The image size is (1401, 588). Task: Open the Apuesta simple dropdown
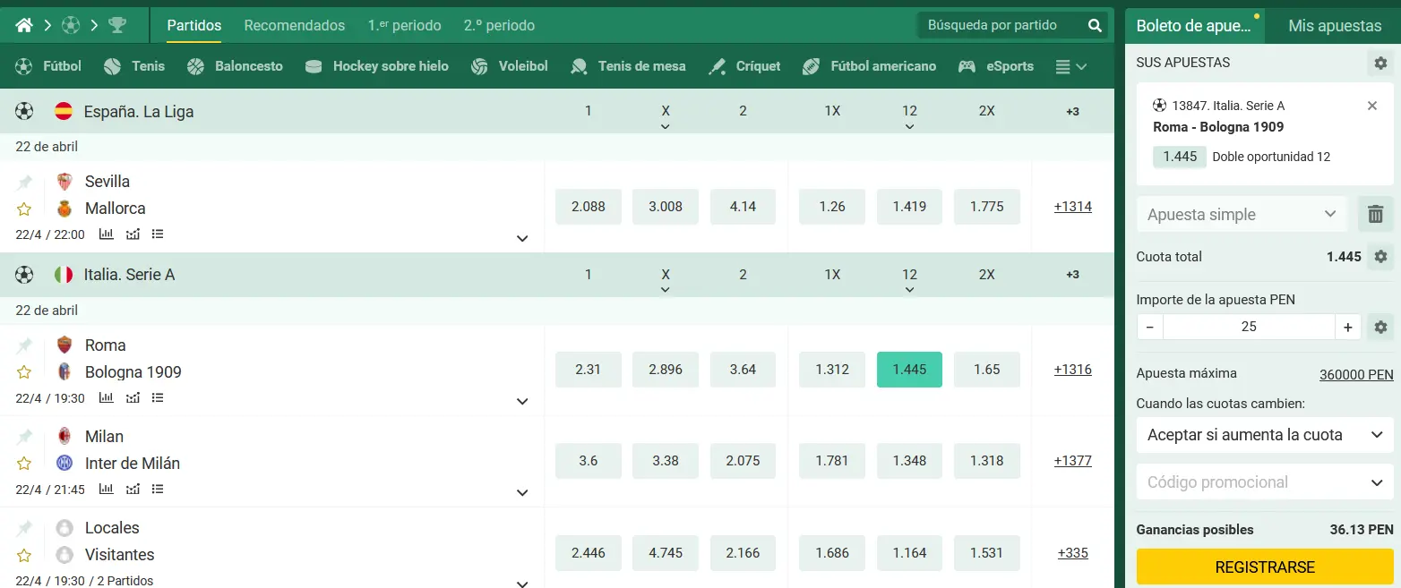point(1242,214)
